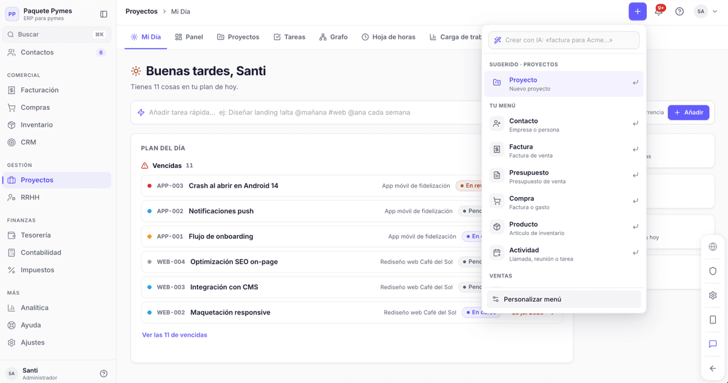Screen dimensions: 728x383
Task: Switch to the Panel tab
Action: tap(189, 37)
